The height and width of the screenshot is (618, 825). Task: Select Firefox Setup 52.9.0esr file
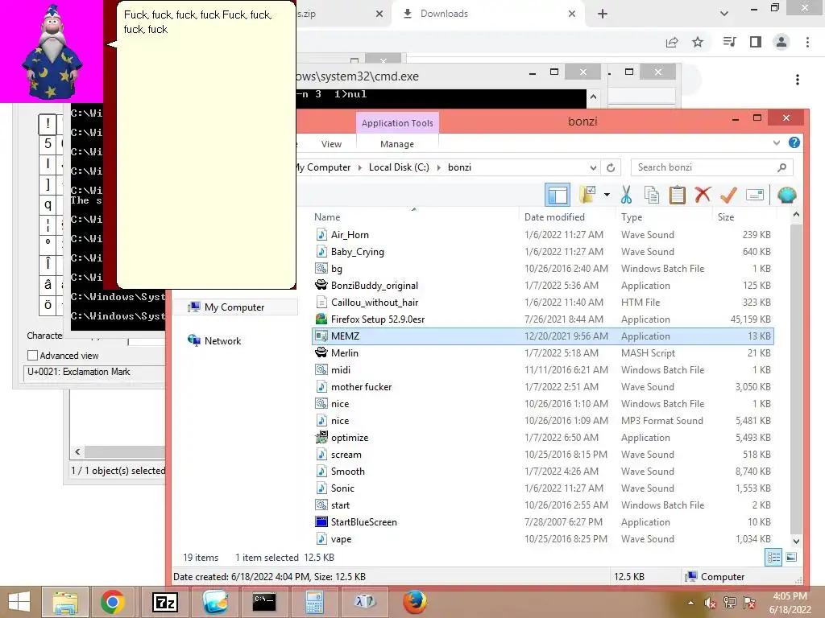[x=377, y=319]
